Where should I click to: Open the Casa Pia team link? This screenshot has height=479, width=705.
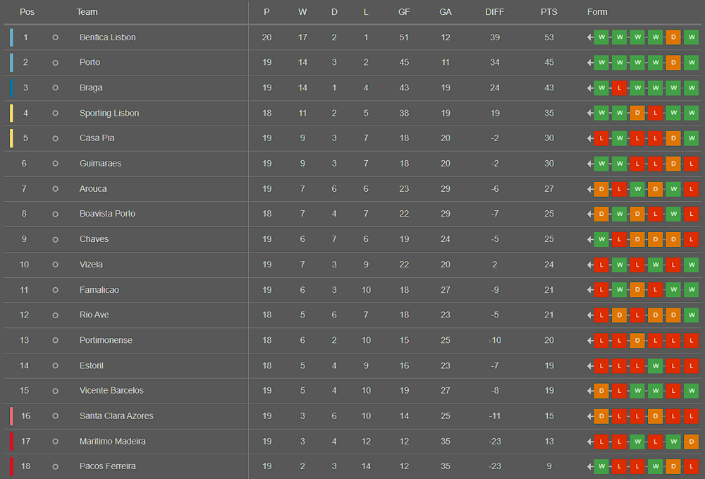(97, 138)
